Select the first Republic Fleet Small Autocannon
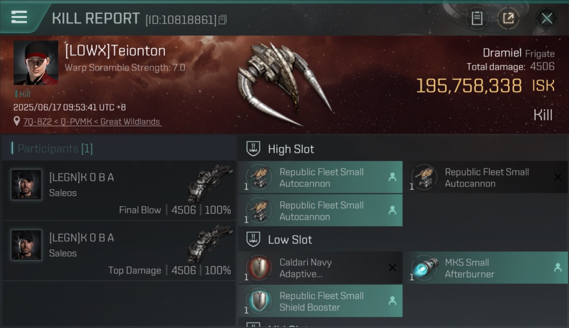 (x=320, y=177)
